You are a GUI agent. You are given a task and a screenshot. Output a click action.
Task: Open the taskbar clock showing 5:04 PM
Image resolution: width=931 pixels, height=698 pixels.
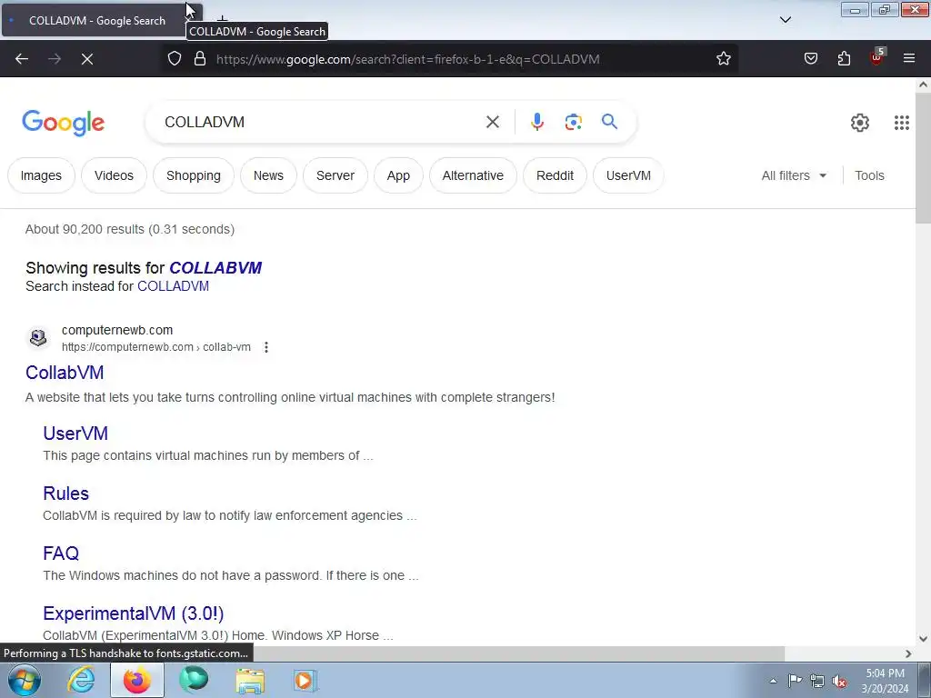point(885,681)
